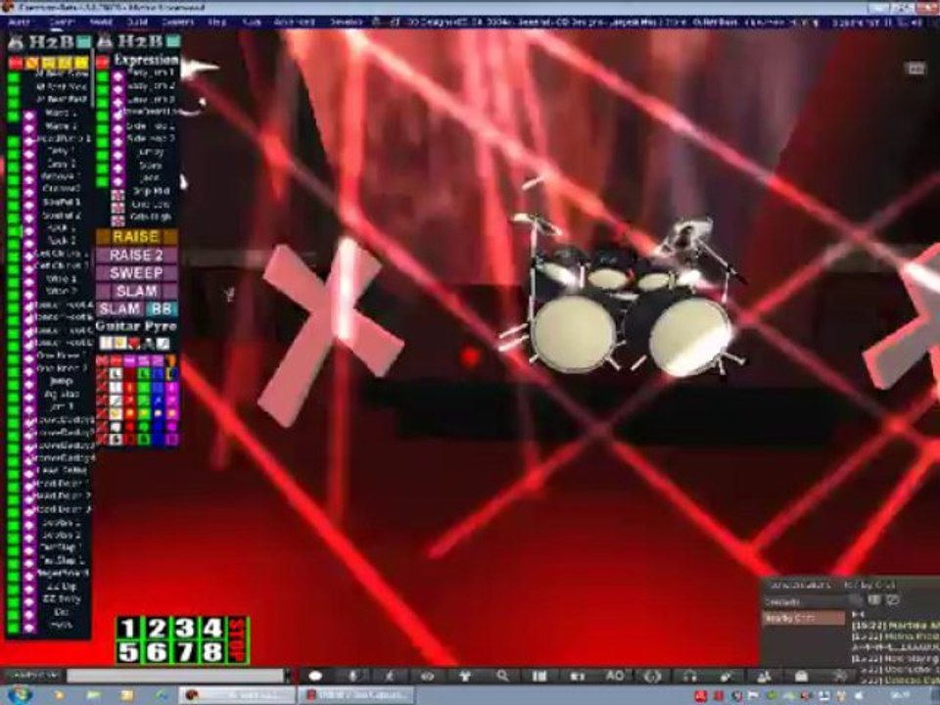This screenshot has height=705, width=940.
Task: Open the people icon in bottom toolbar
Action: pos(764,677)
